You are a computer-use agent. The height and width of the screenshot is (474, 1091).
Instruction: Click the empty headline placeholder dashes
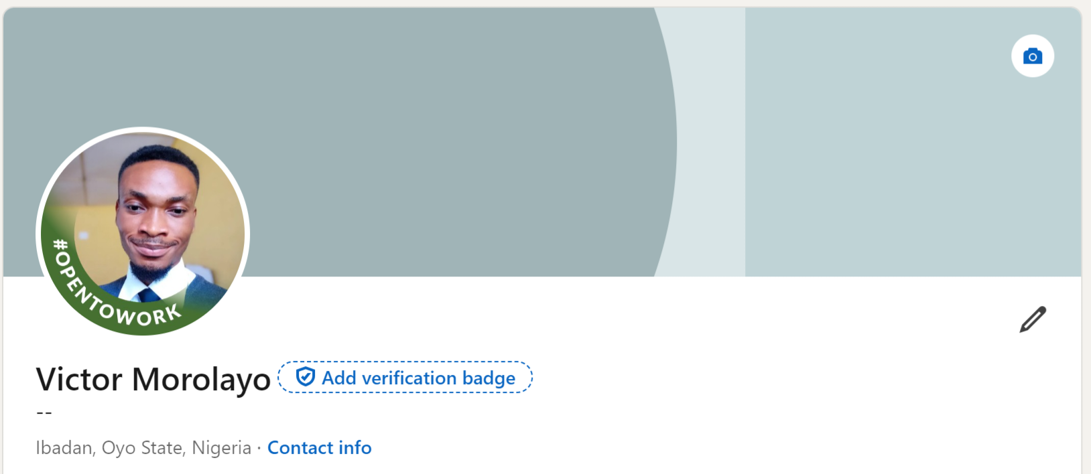(x=44, y=413)
